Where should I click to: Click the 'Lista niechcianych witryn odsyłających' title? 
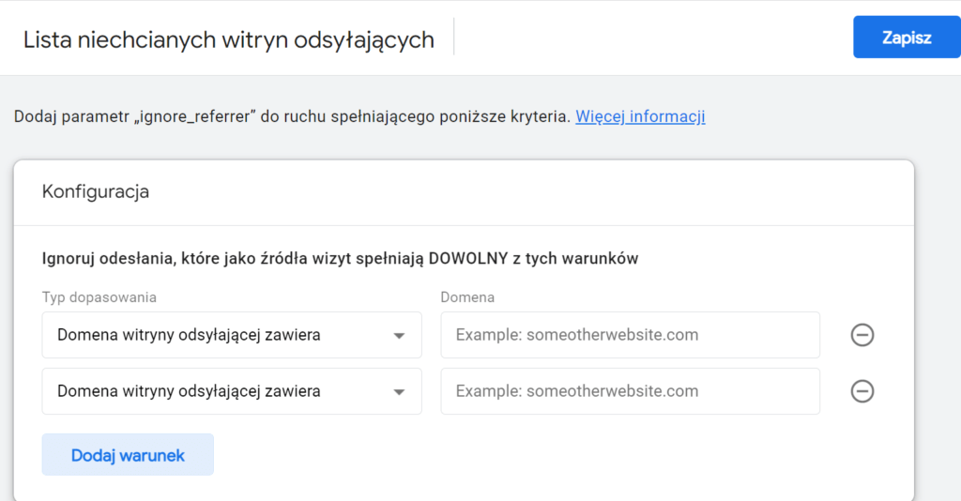coord(228,39)
